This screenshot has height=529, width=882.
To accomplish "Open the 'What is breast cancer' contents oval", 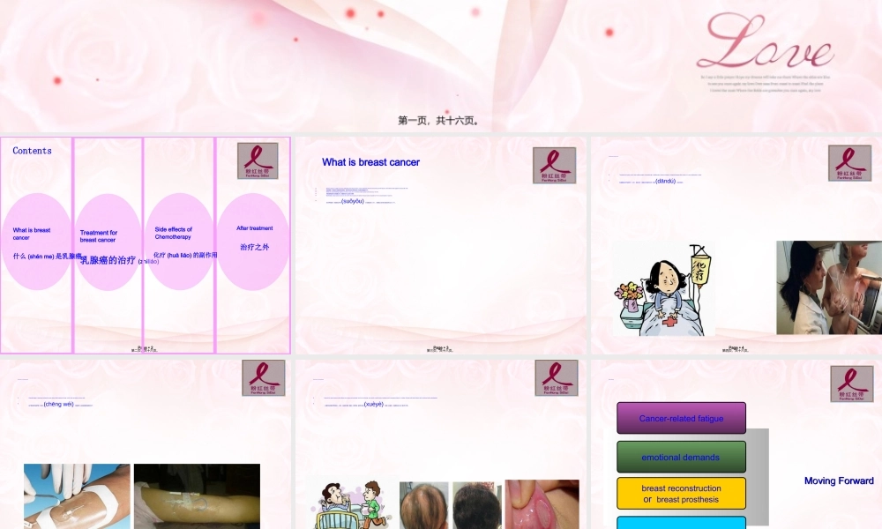I will (x=37, y=242).
